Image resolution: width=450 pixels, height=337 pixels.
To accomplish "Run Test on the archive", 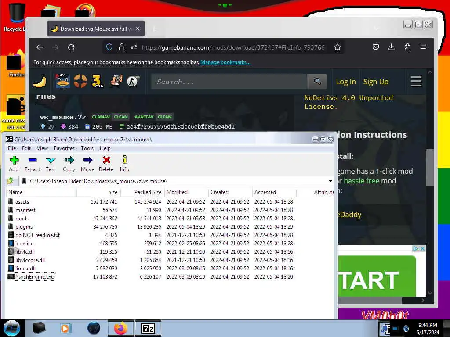I will 51,164.
